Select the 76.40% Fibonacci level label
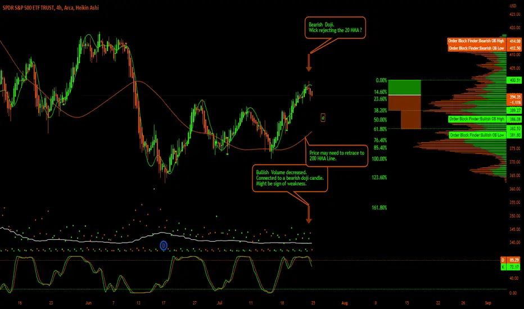Viewport: 524px width, 309px height. pos(380,140)
